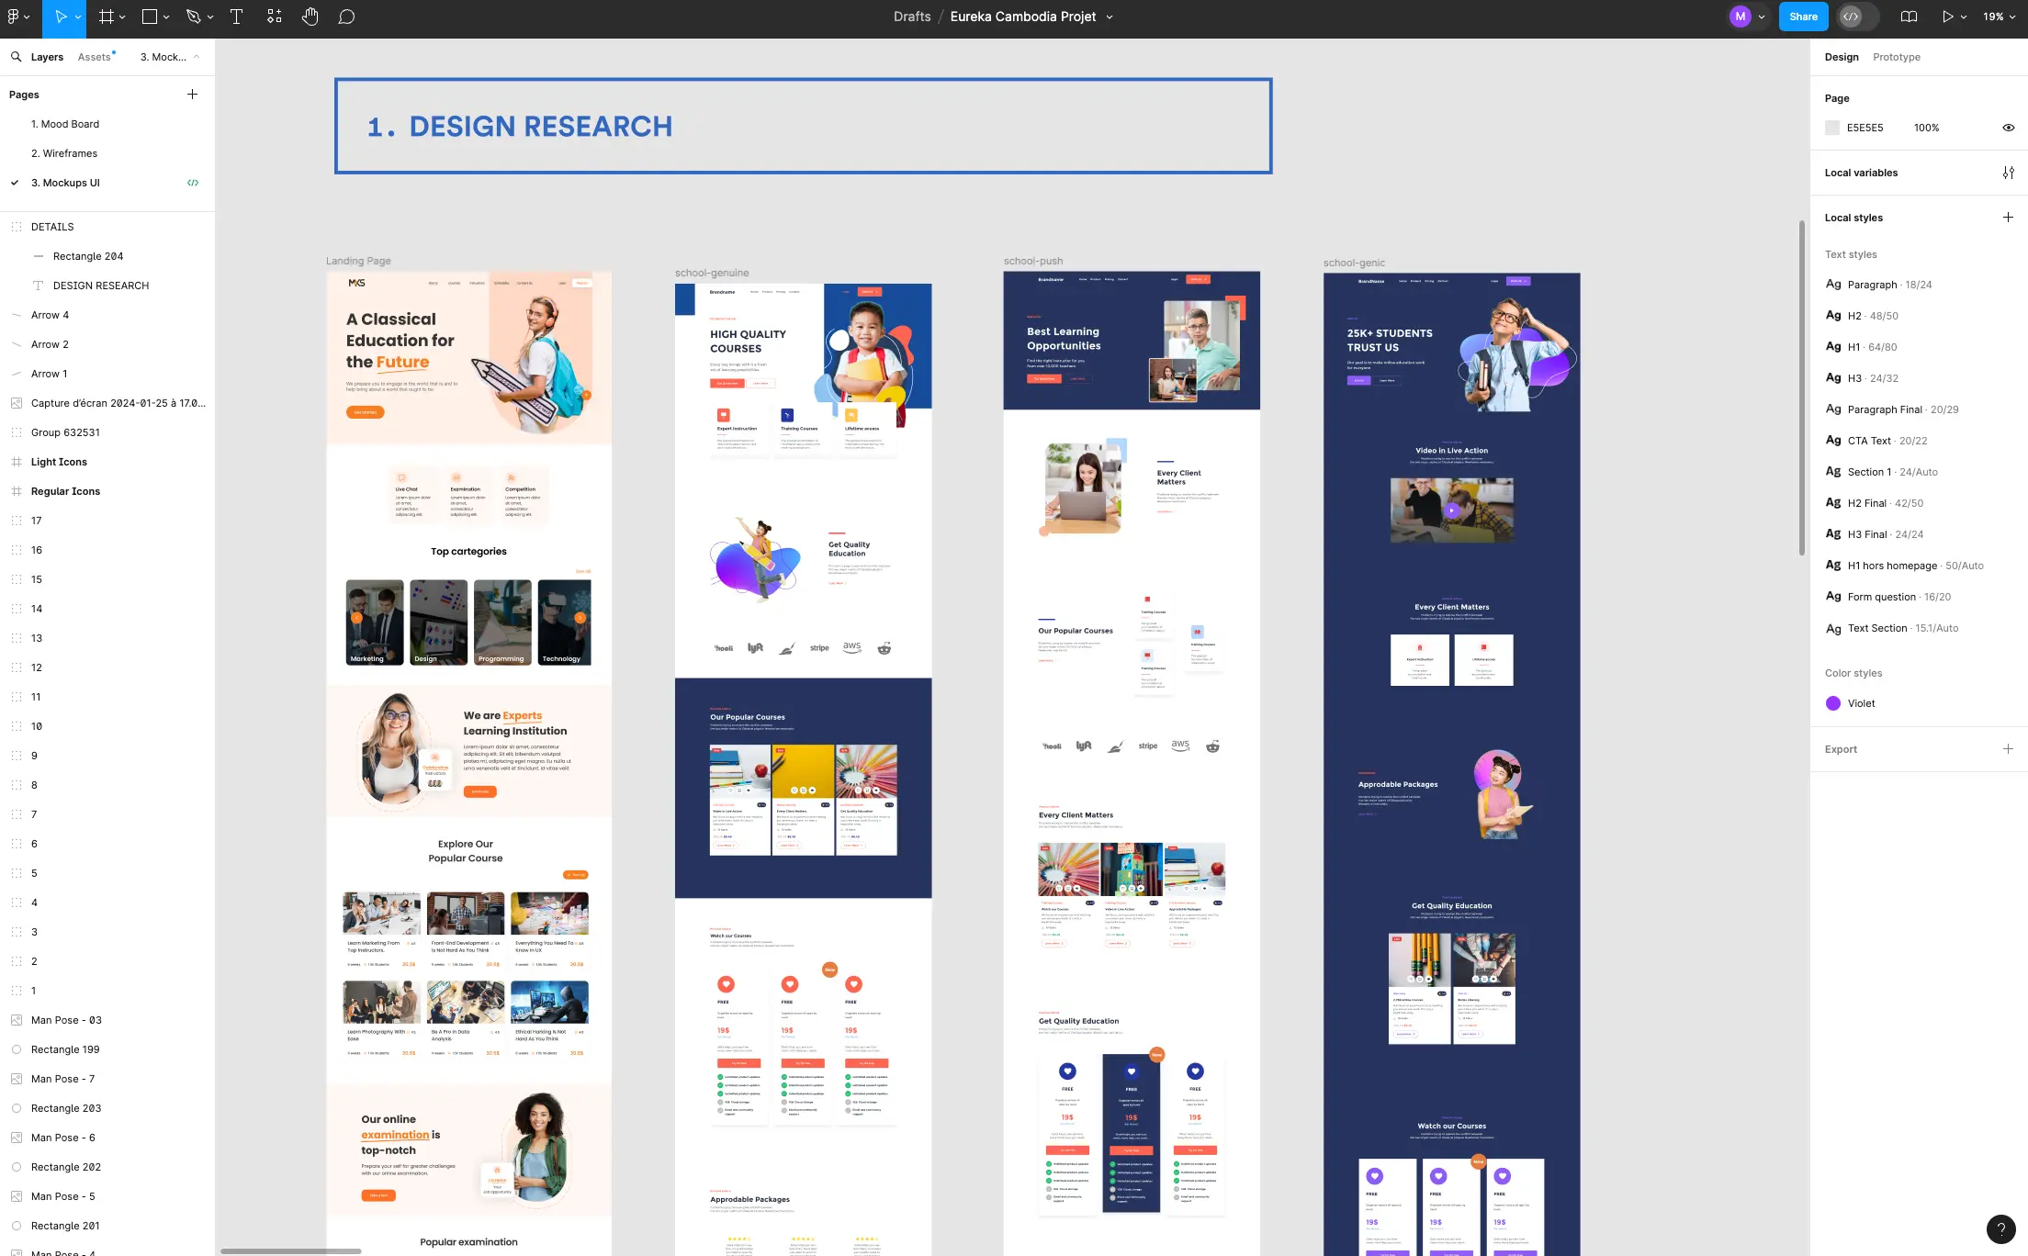This screenshot has height=1256, width=2028.
Task: Open Frame tool options dropdown
Action: (x=122, y=17)
